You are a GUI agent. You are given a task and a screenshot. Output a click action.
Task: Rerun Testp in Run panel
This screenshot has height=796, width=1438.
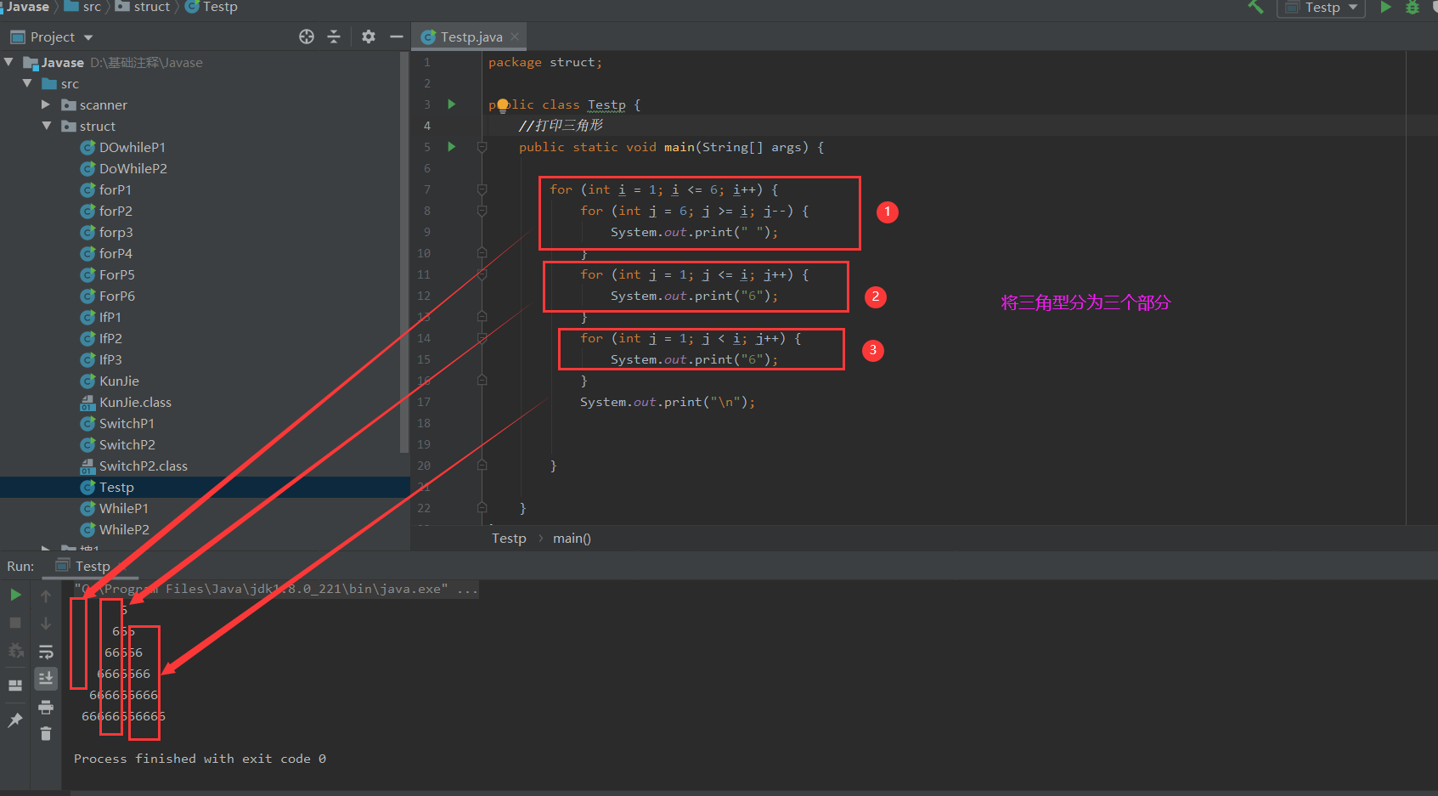[x=15, y=595]
